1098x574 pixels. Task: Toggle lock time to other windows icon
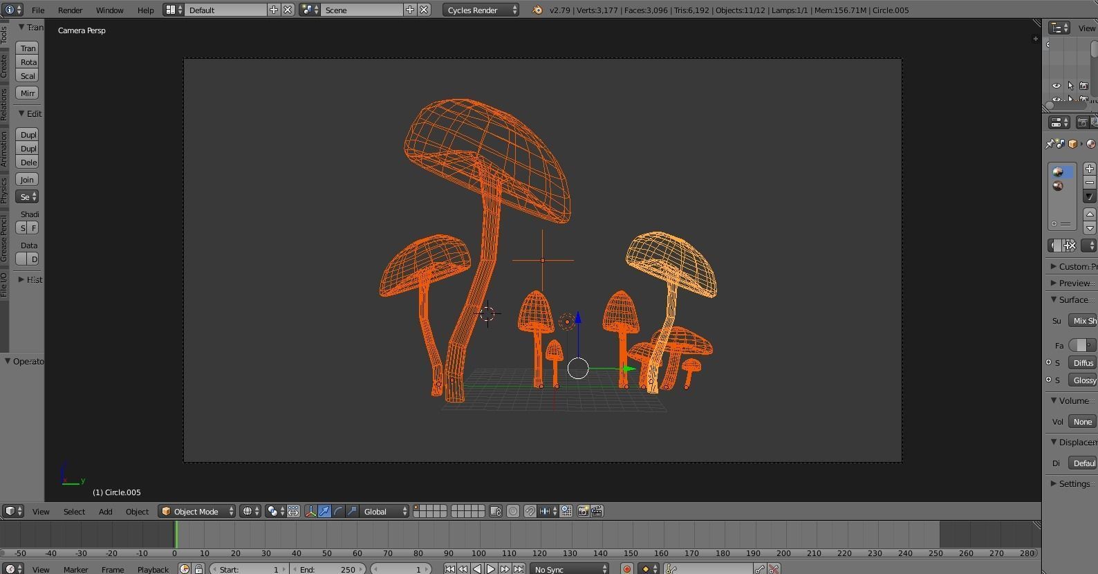[x=199, y=569]
